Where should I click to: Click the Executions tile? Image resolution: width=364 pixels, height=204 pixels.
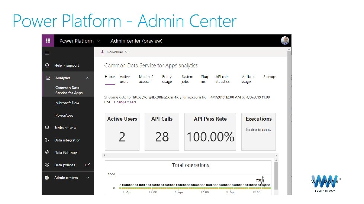(258, 132)
